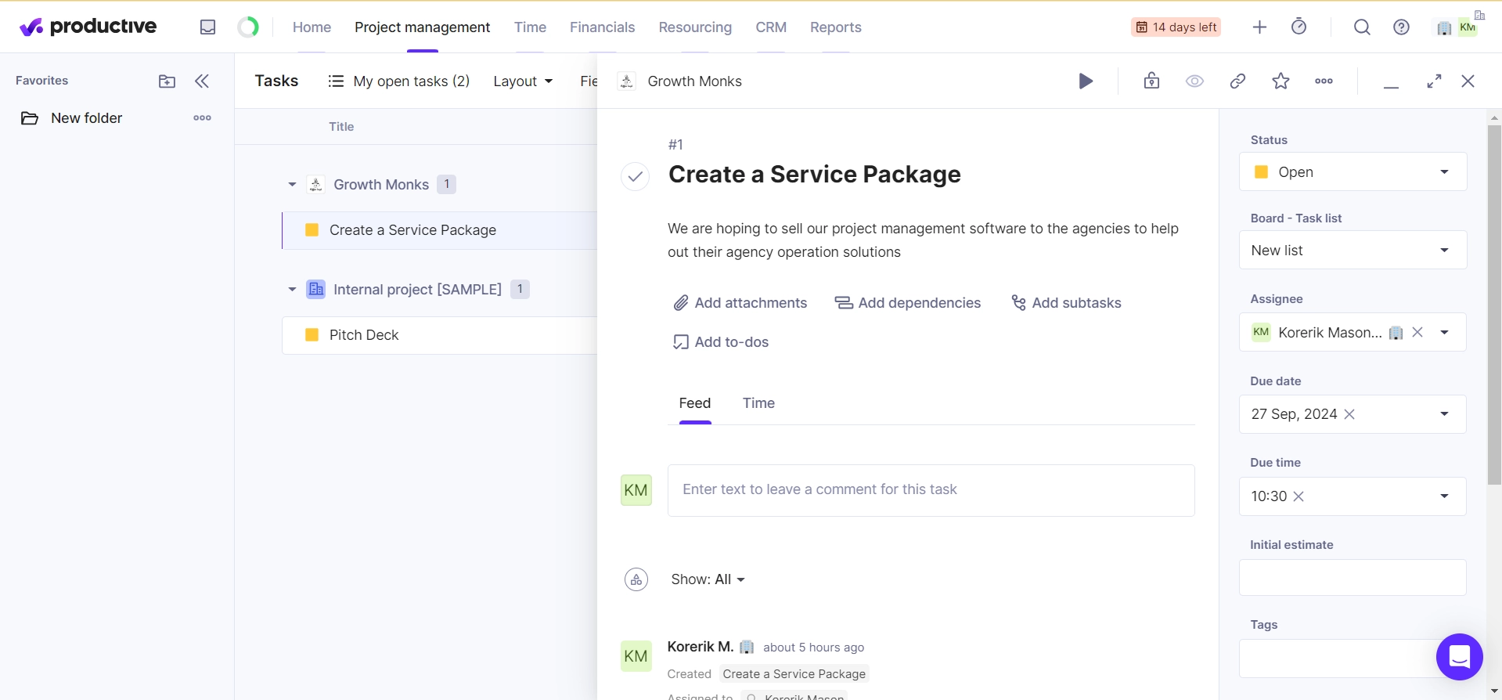Collapse the Growth Monks task group
1502x700 pixels.
(292, 185)
